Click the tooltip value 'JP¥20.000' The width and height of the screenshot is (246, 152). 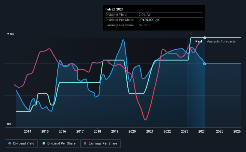coord(147,20)
